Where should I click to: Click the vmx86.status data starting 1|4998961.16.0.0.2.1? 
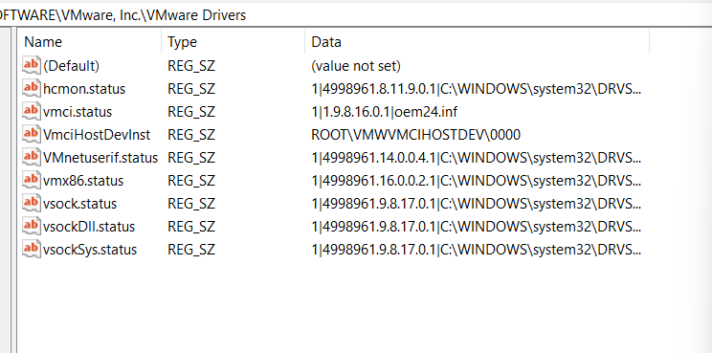click(x=477, y=181)
